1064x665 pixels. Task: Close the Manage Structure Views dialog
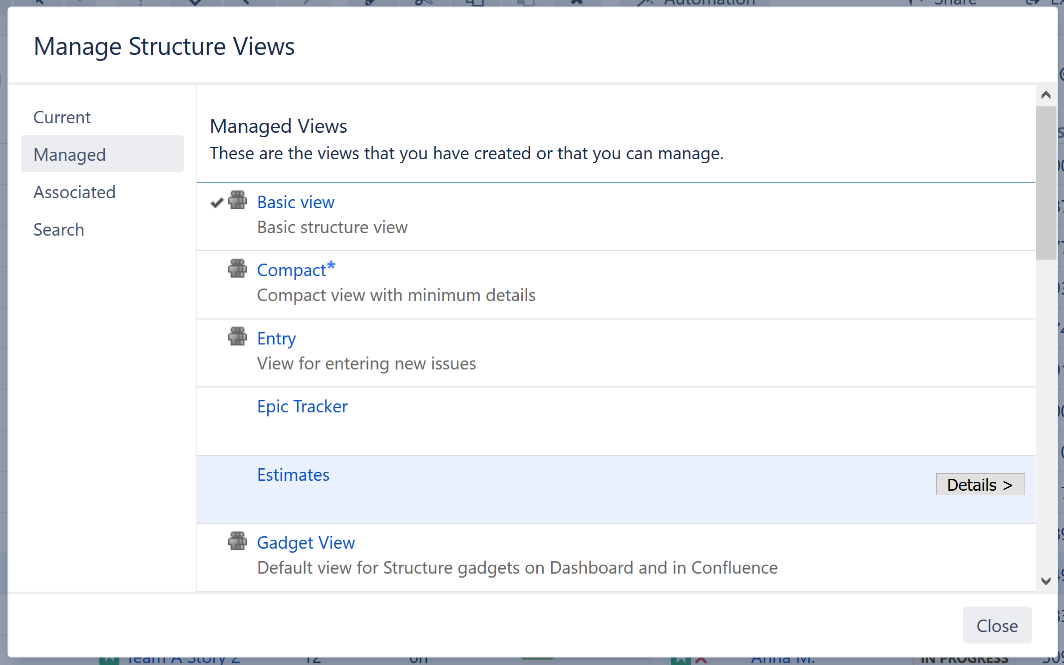(x=997, y=625)
